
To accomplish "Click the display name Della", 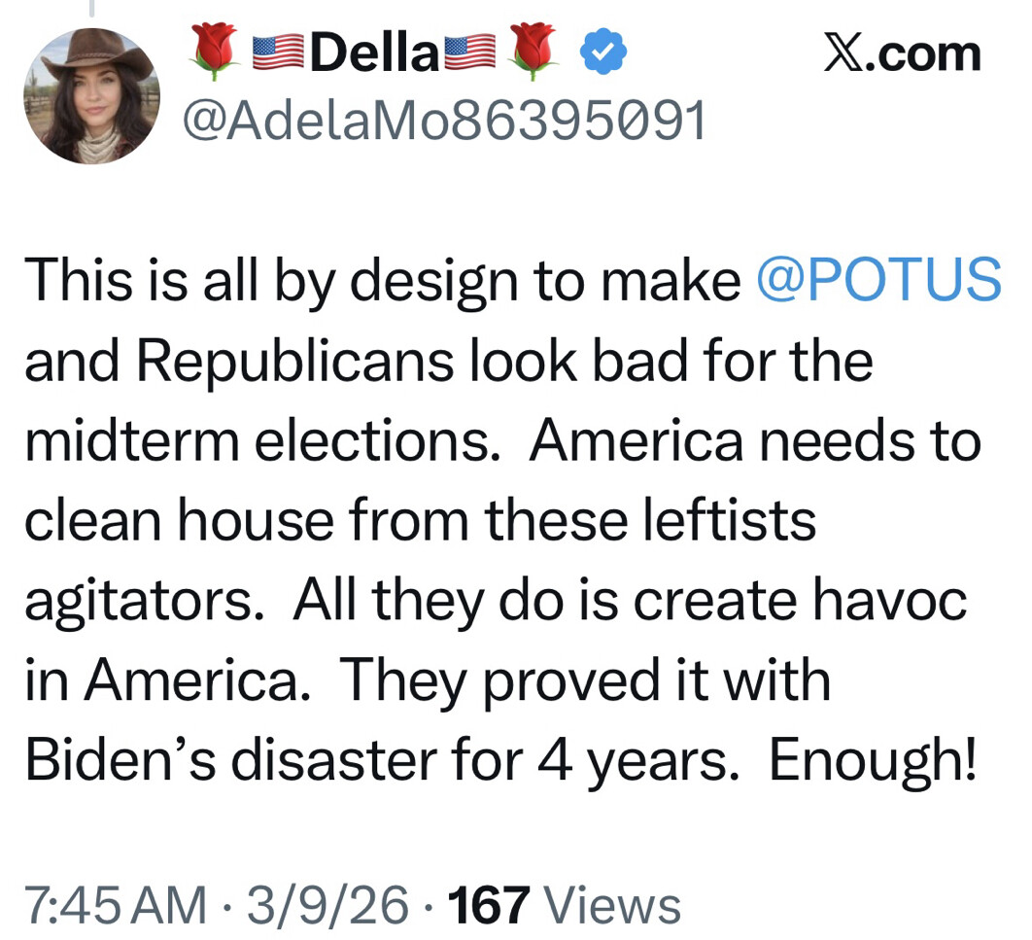I will pyautogui.click(x=373, y=54).
